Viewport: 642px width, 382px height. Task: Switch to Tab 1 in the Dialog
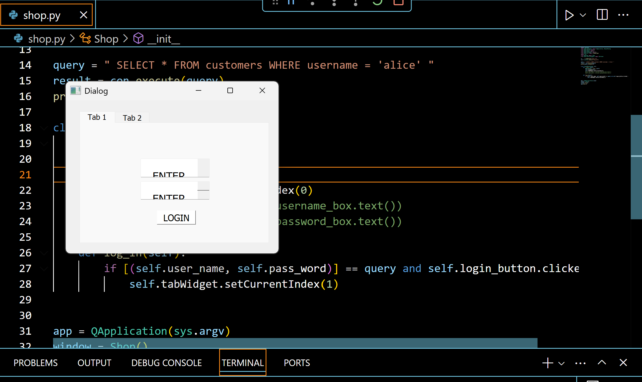coord(97,117)
